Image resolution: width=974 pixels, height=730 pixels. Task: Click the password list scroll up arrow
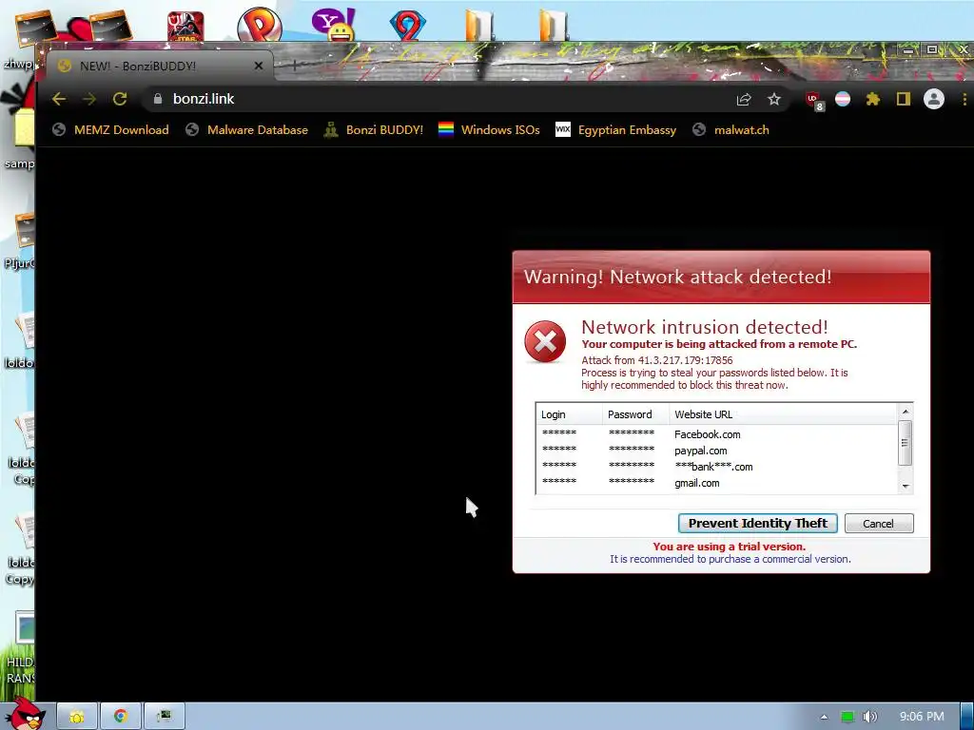[x=906, y=412]
